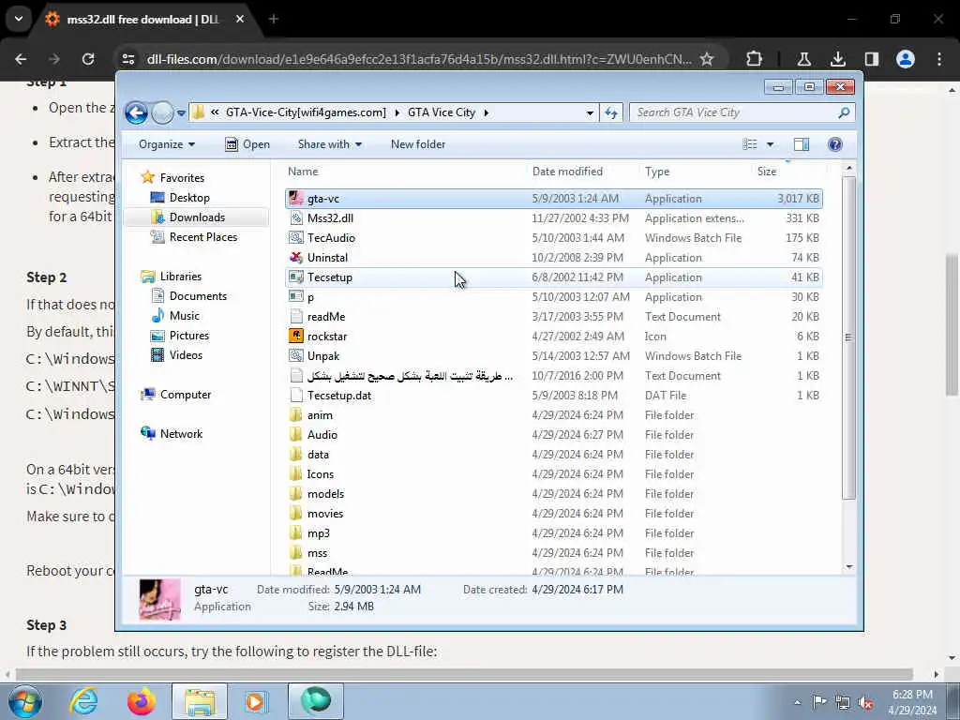Open Desktop in the navigation pane
This screenshot has height=720, width=960.
[189, 198]
